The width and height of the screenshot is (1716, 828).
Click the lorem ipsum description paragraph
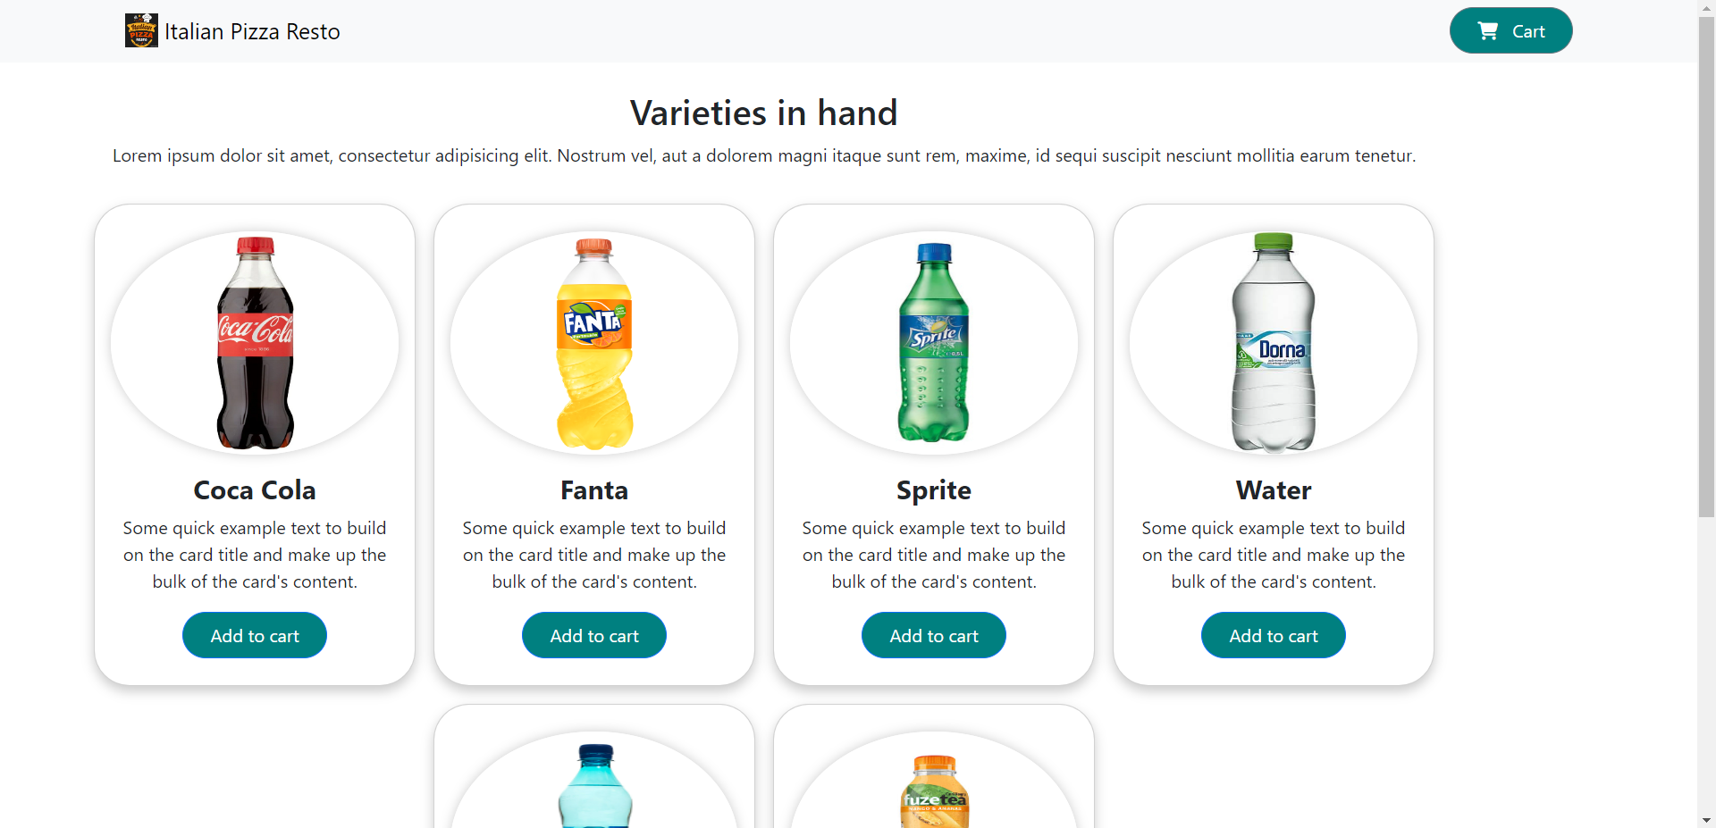pos(763,155)
